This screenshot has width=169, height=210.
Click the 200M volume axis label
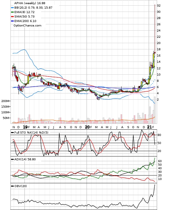tap(5, 101)
